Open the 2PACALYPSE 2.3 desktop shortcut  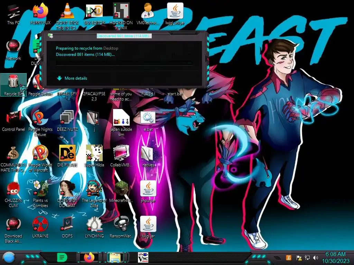94,96
